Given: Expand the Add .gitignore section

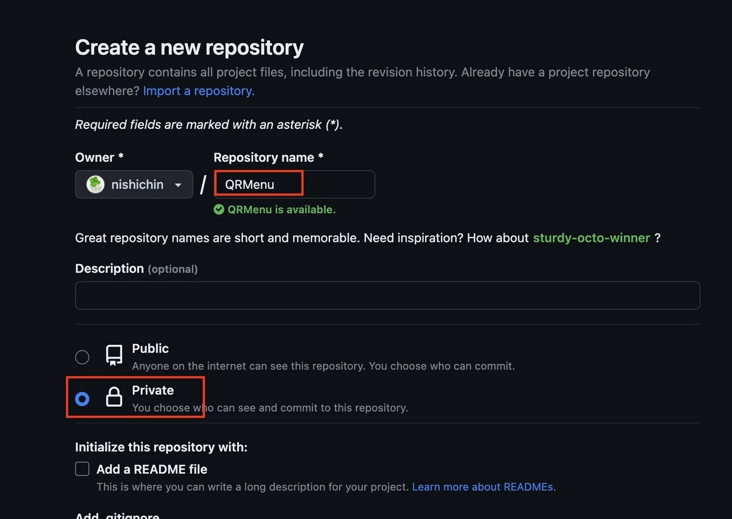Looking at the screenshot, I should (116, 516).
